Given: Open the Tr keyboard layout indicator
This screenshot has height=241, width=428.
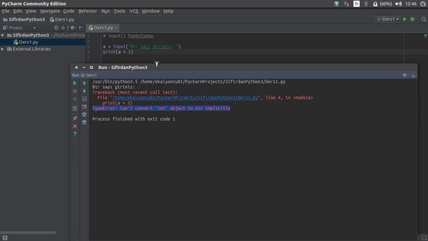Looking at the screenshot, I should (356, 4).
